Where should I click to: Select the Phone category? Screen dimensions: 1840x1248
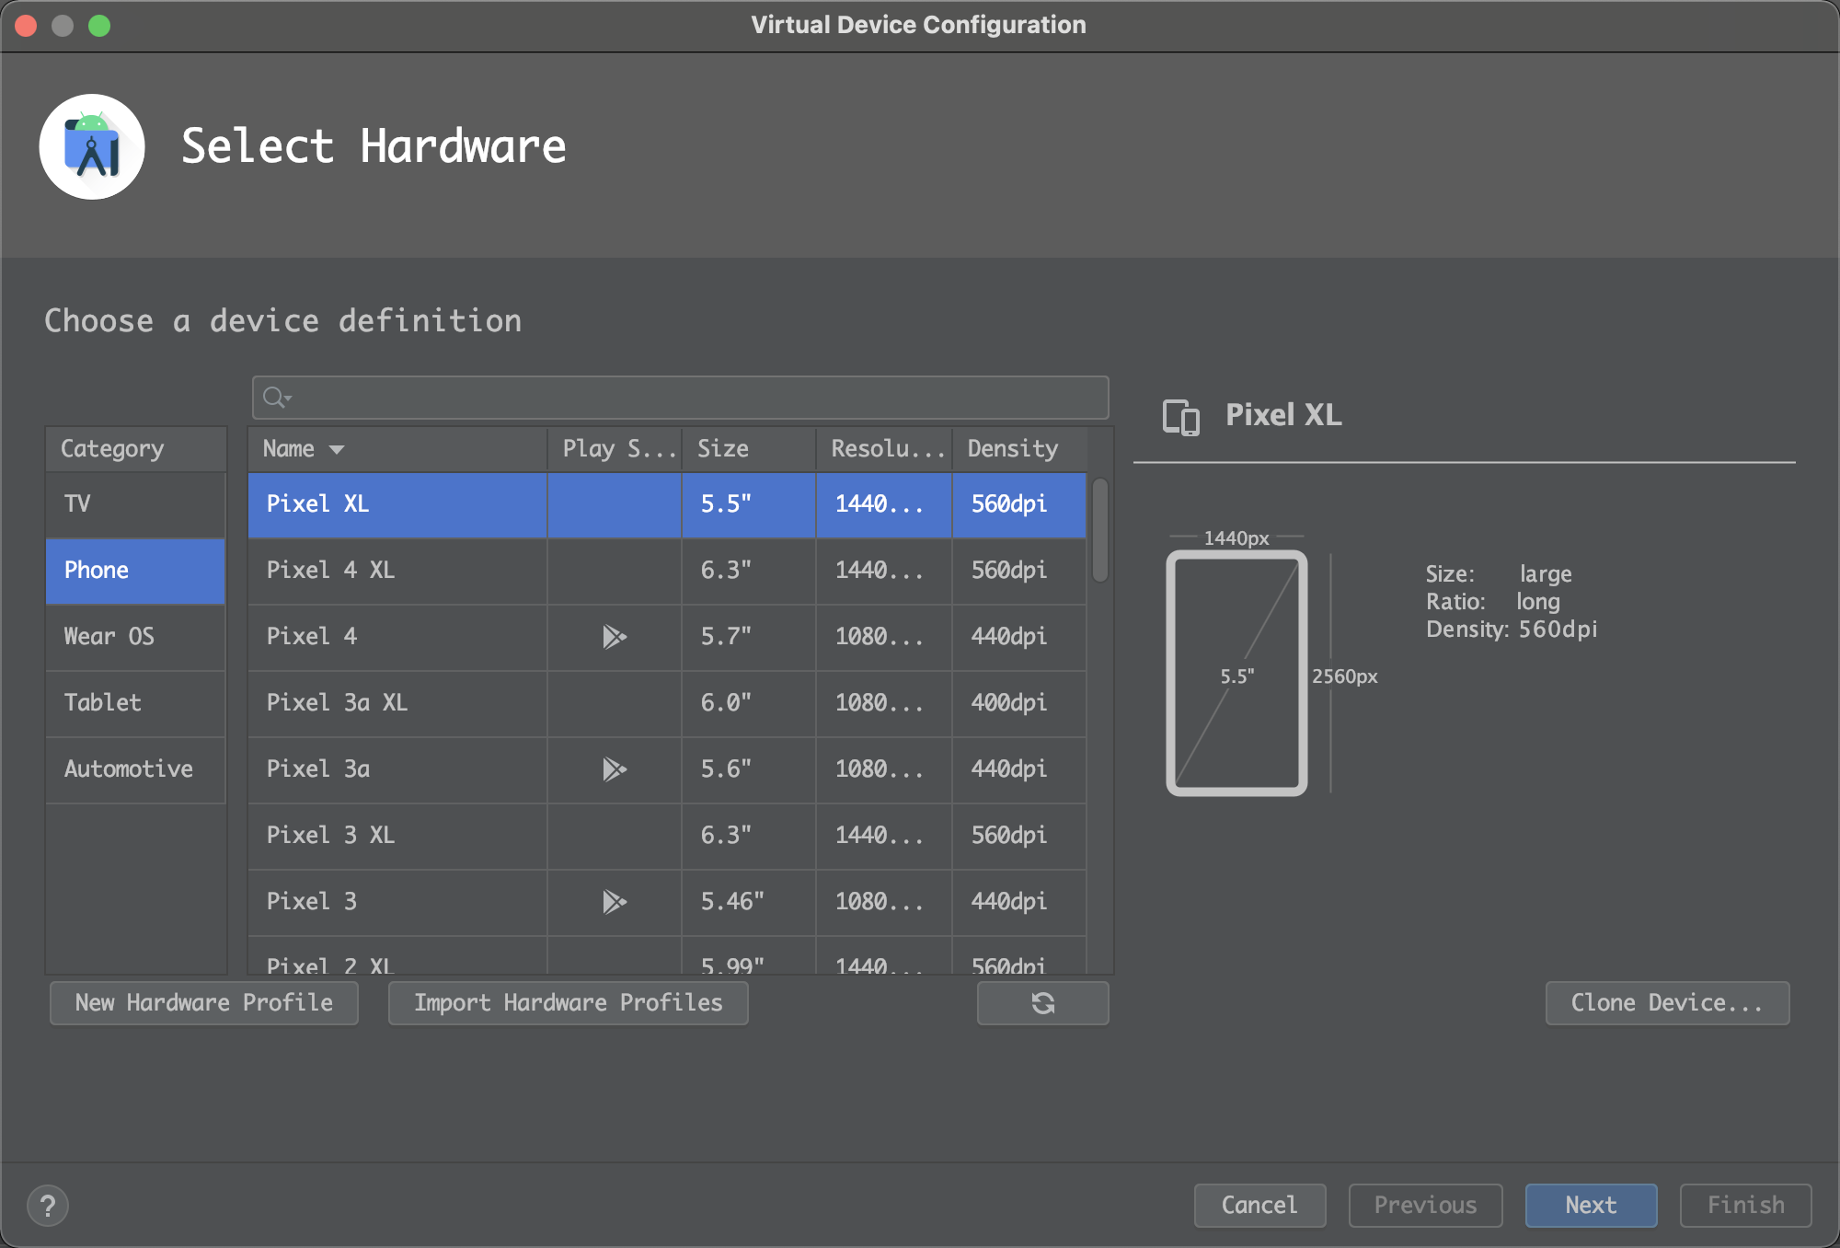[x=135, y=571]
